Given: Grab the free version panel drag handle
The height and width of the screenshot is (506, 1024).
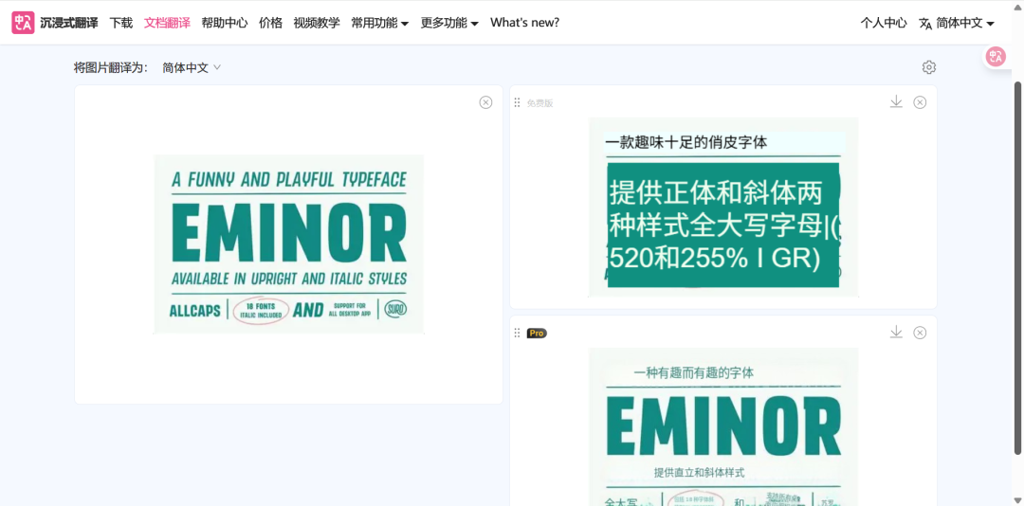Looking at the screenshot, I should pyautogui.click(x=518, y=102).
